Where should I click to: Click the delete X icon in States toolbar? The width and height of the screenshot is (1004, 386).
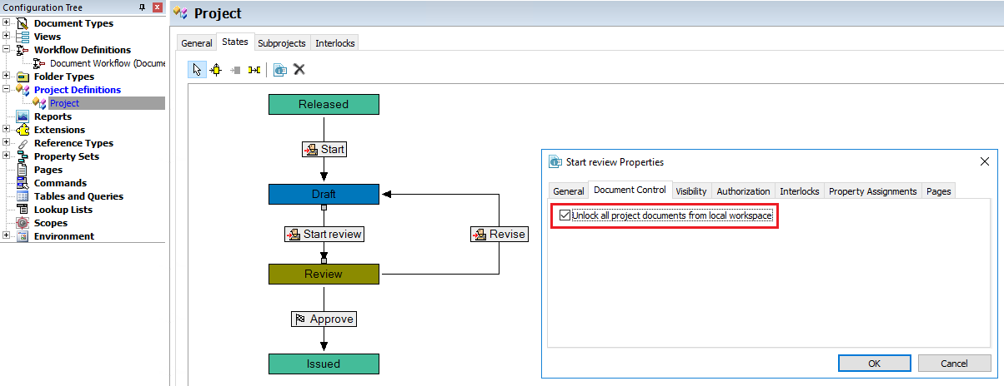(299, 70)
